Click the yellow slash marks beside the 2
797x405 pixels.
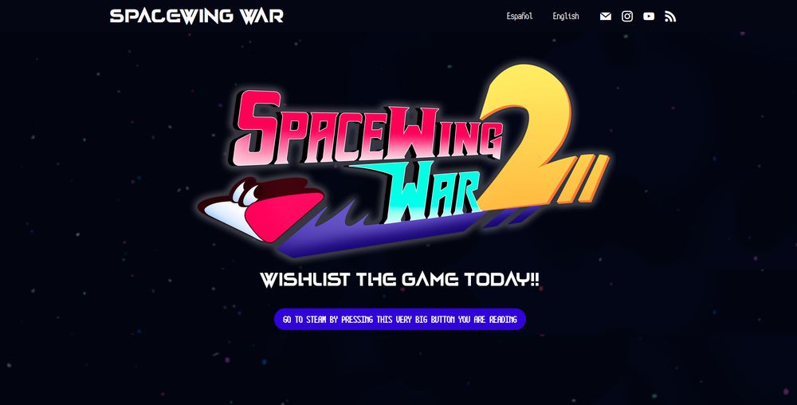[584, 179]
